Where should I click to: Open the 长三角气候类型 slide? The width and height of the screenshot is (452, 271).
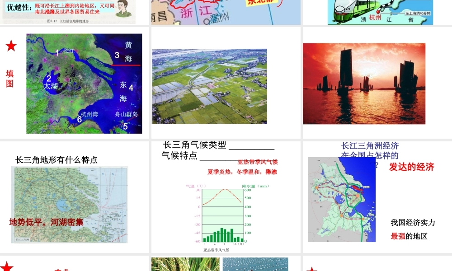click(226, 197)
